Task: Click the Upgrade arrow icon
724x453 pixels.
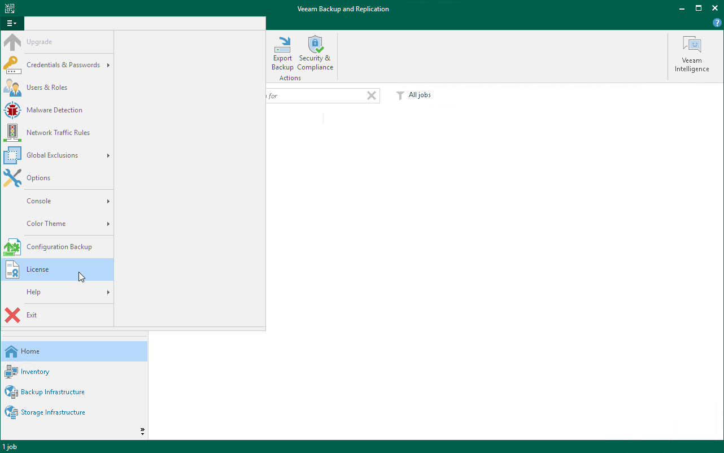Action: [x=12, y=42]
